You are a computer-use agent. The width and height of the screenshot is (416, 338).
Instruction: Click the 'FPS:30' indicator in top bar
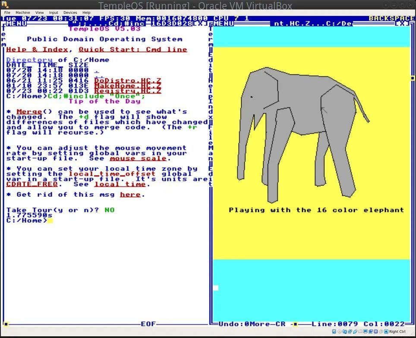[x=115, y=18]
